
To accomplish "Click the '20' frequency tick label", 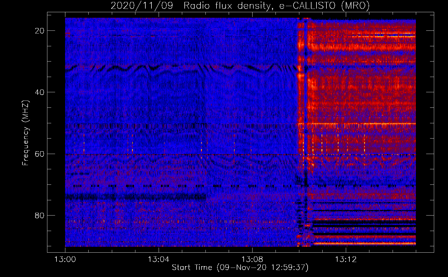I will (40, 31).
